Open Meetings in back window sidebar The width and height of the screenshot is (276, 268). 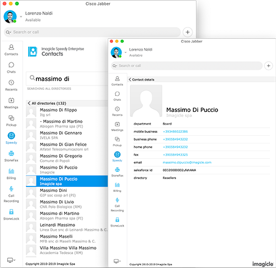11,103
